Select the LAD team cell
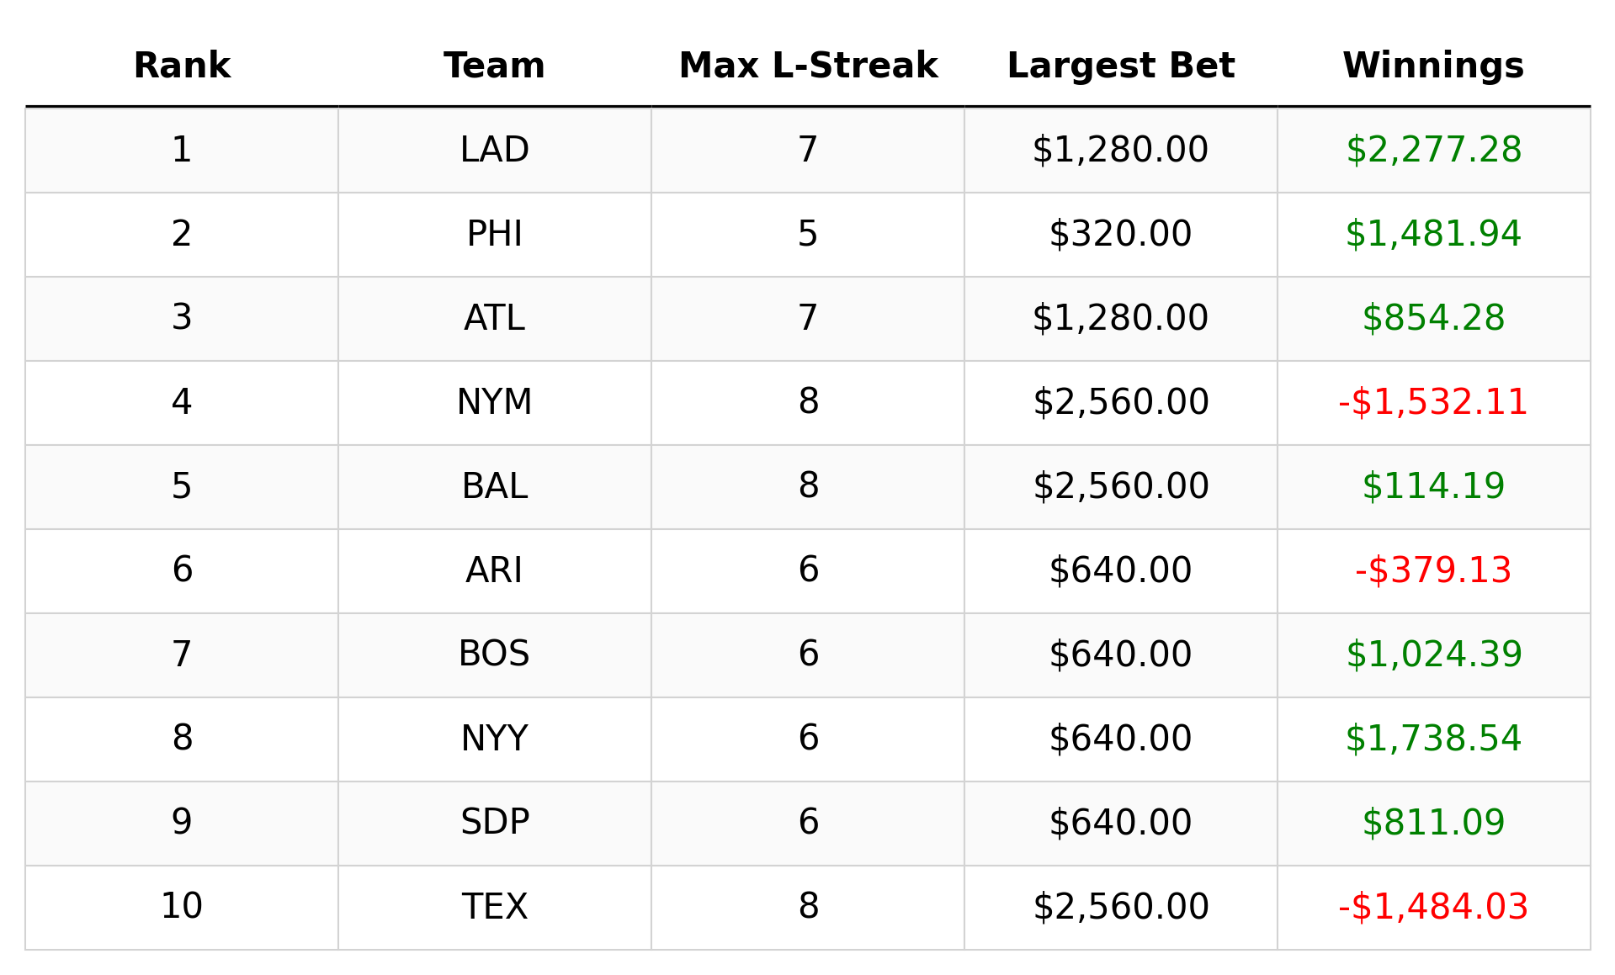The height and width of the screenshot is (975, 1615). (x=494, y=151)
